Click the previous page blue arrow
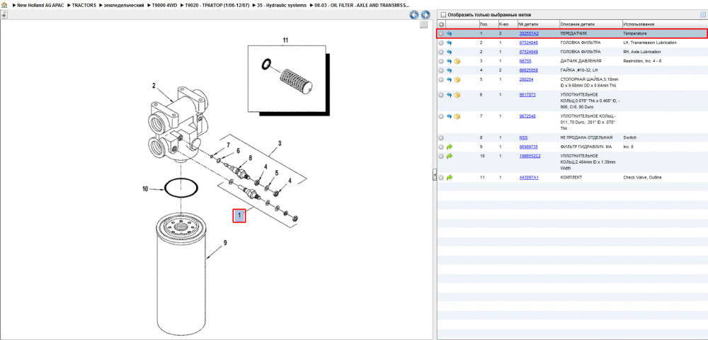The height and width of the screenshot is (340, 708). coord(414,15)
